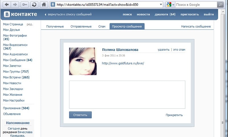Select the Спам tab

tap(102, 26)
